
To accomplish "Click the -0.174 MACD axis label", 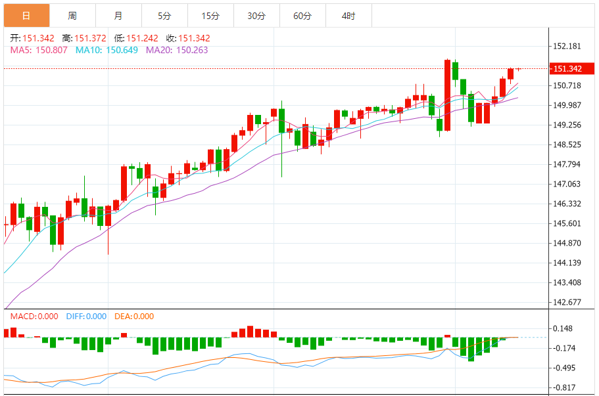I will (x=564, y=348).
